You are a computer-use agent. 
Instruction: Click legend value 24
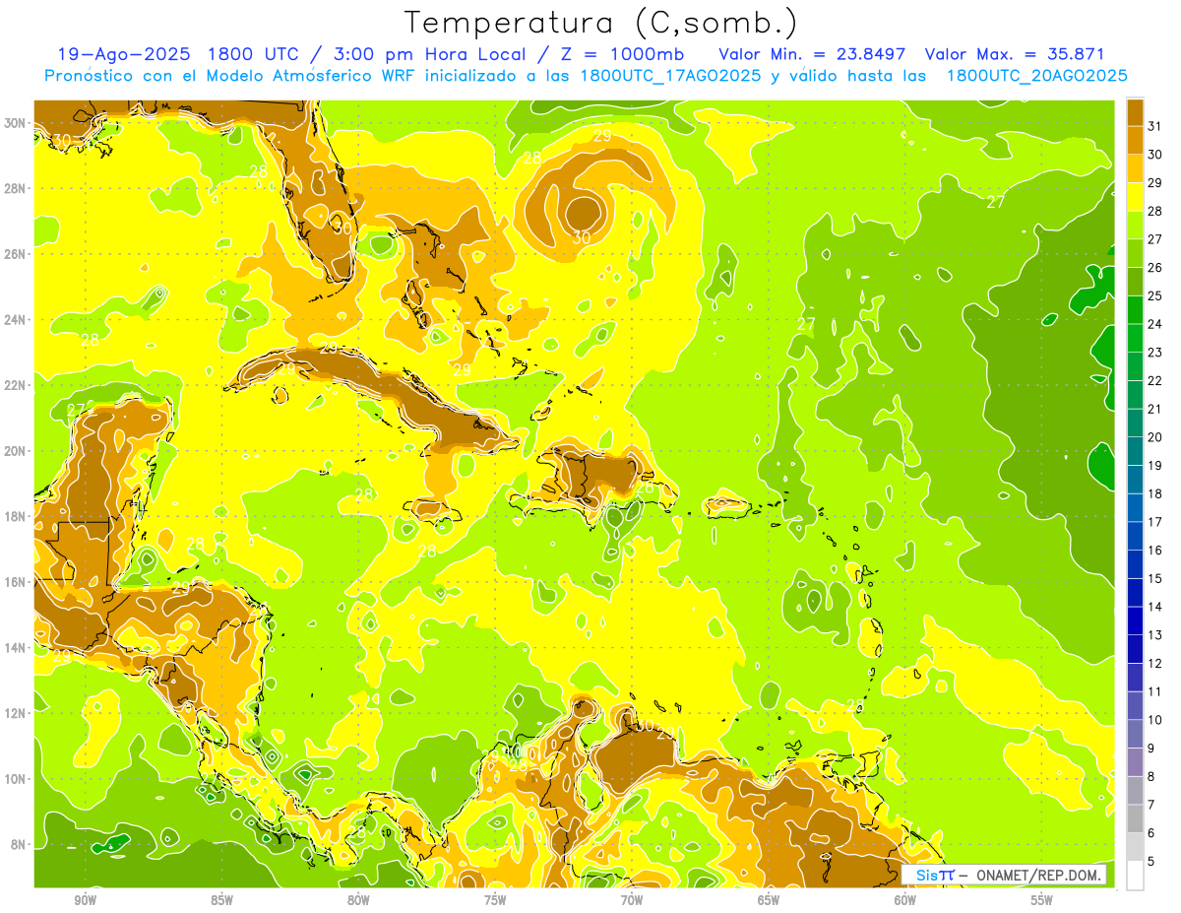click(x=1155, y=323)
